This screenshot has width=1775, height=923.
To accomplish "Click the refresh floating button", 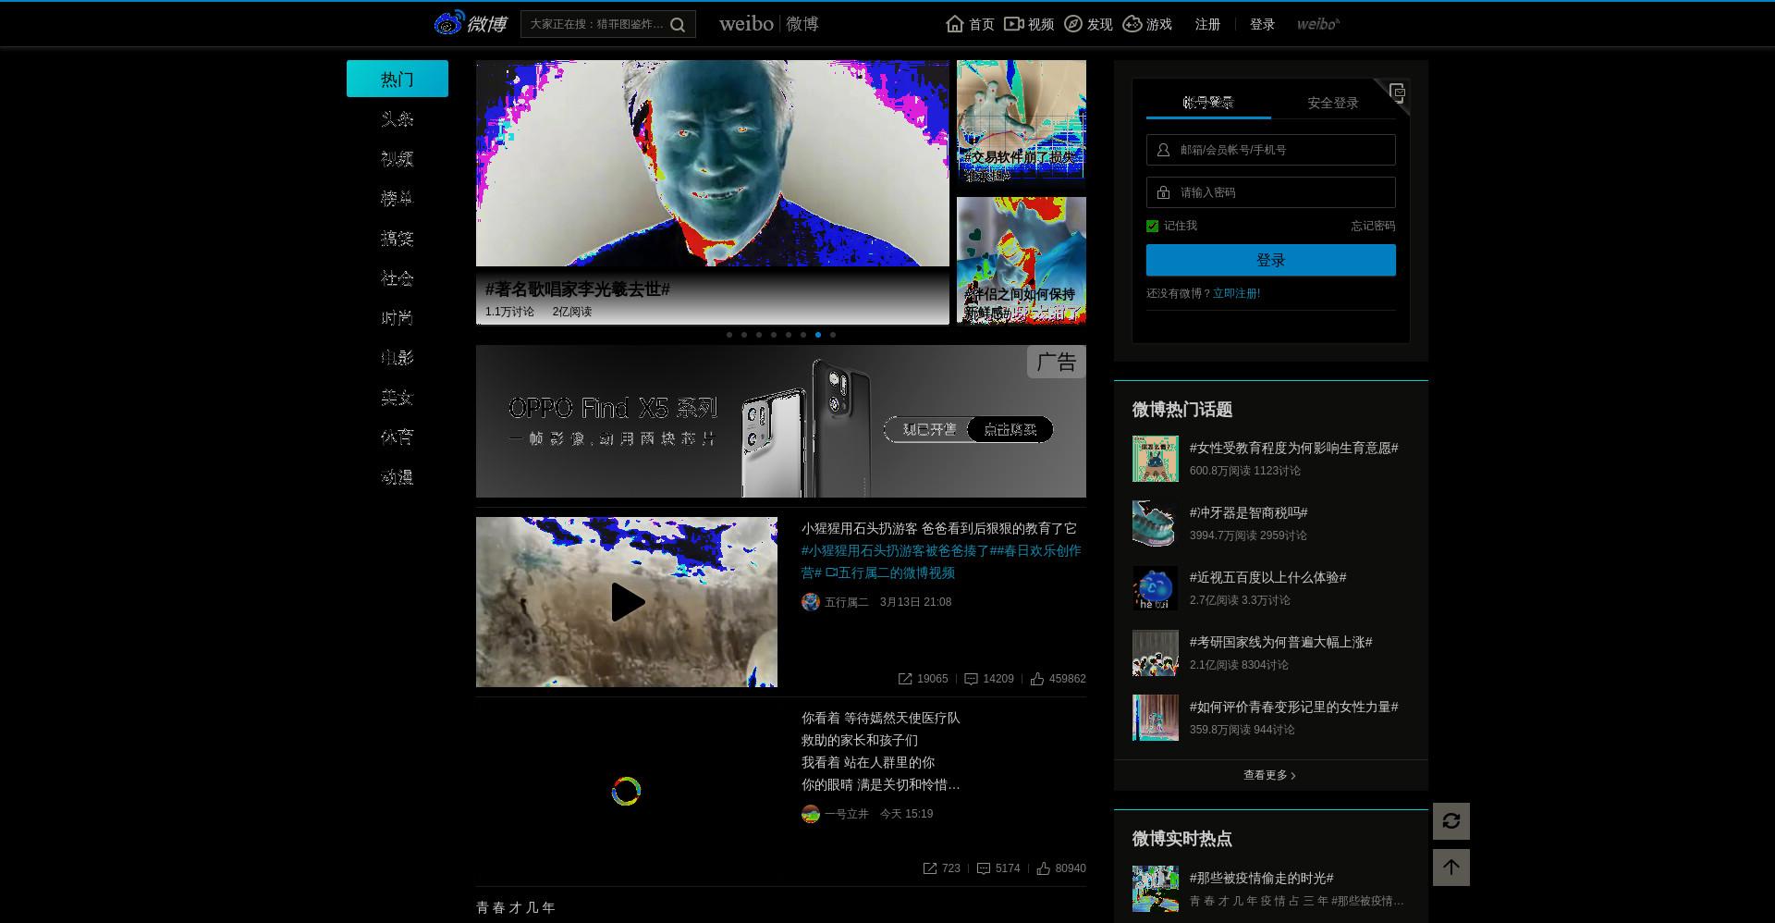I will 1451,821.
